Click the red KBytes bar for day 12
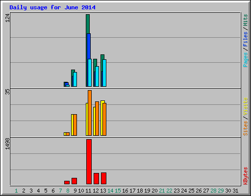Viewport: 251px width, 196px height. 96,178
